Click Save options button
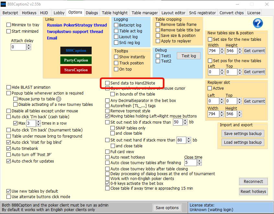The height and width of the screenshot is (214, 274). pos(167,208)
